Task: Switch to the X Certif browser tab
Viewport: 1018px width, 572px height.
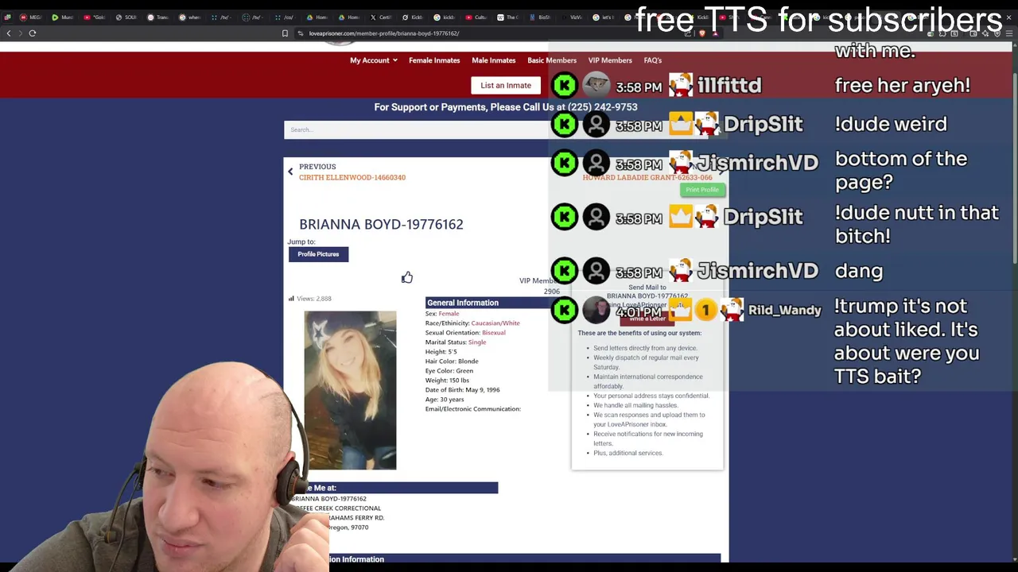Action: [380, 17]
